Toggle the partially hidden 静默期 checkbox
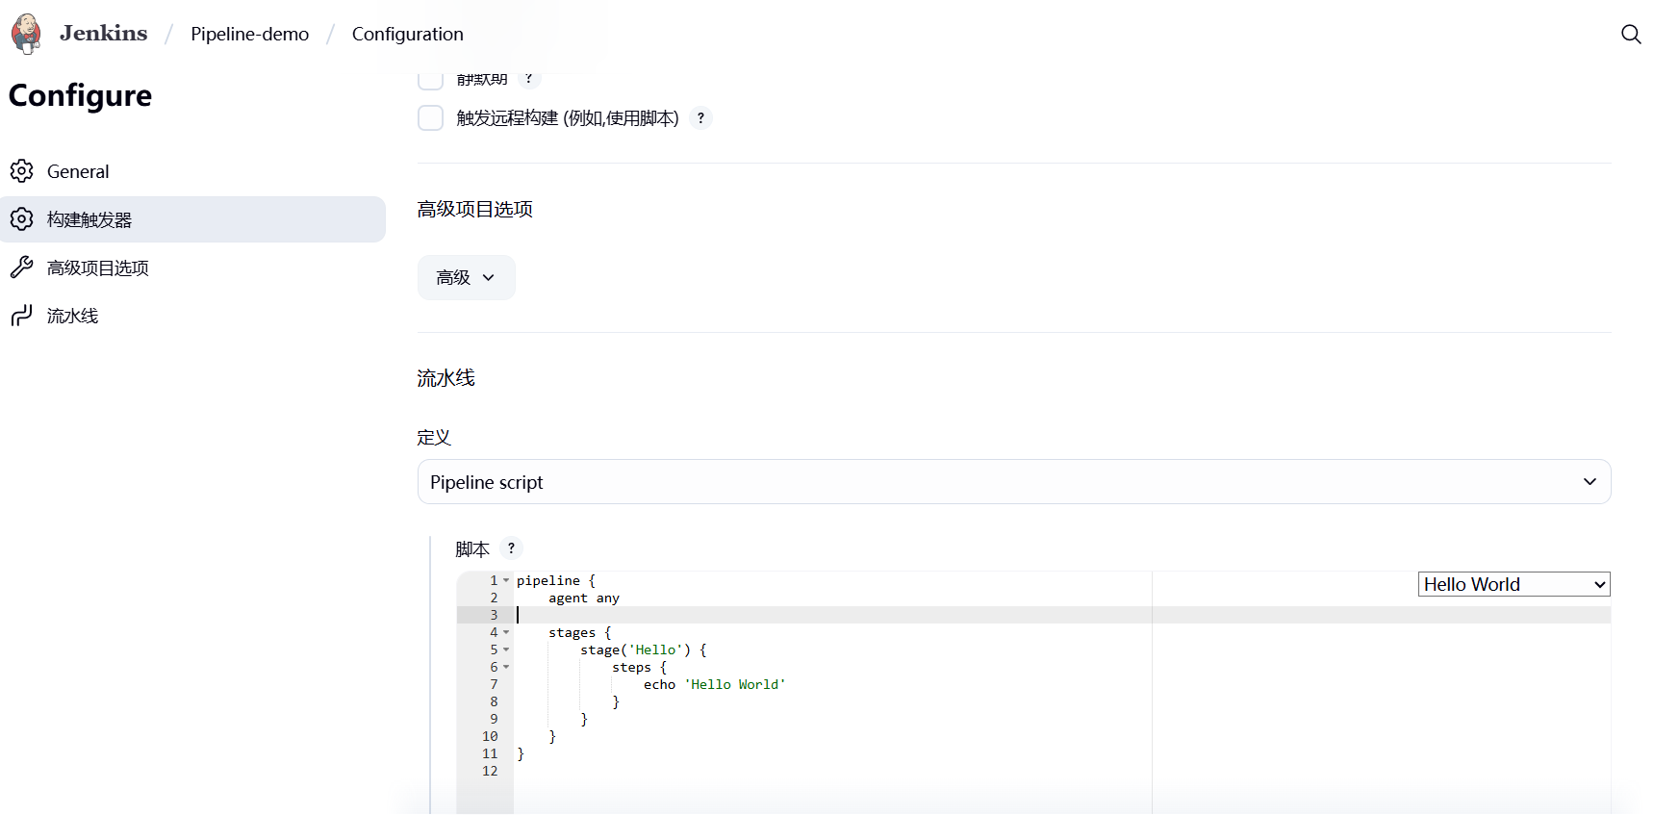The width and height of the screenshot is (1654, 815). tap(430, 80)
